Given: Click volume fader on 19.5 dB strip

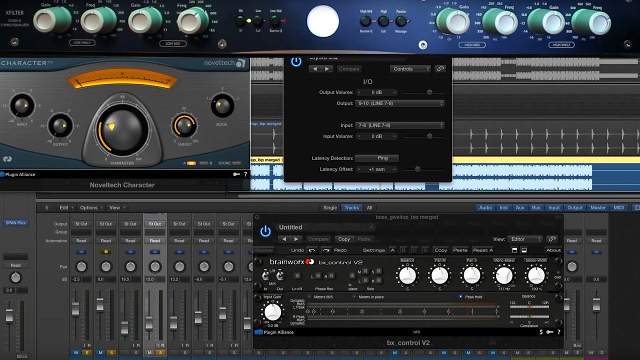Looking at the screenshot, I should tap(124, 328).
